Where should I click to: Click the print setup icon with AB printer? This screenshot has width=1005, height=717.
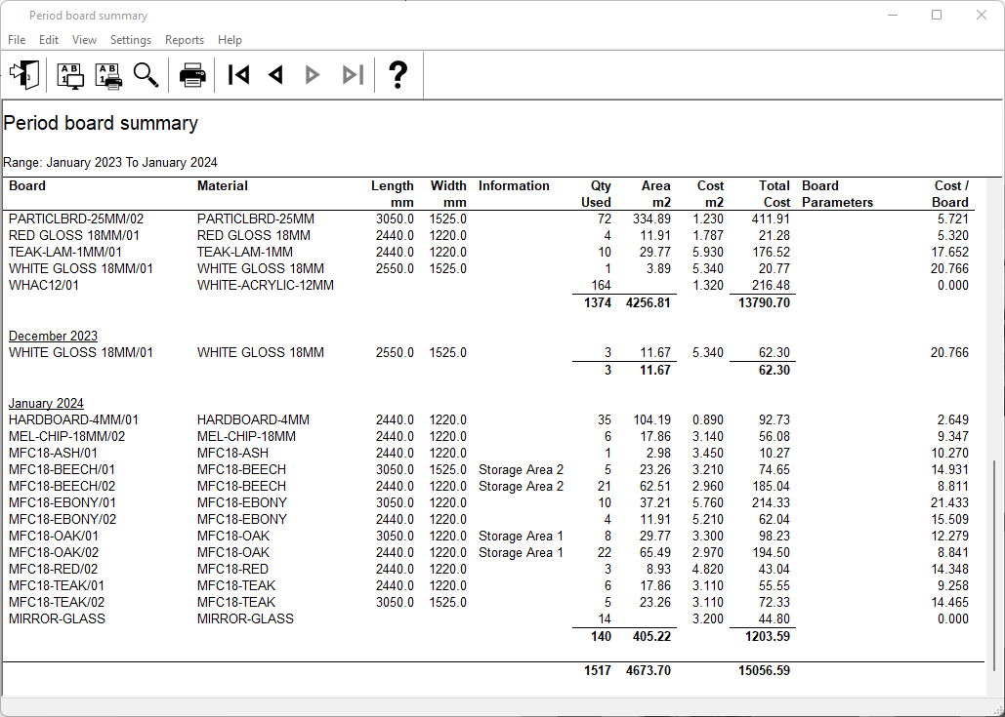click(x=108, y=75)
